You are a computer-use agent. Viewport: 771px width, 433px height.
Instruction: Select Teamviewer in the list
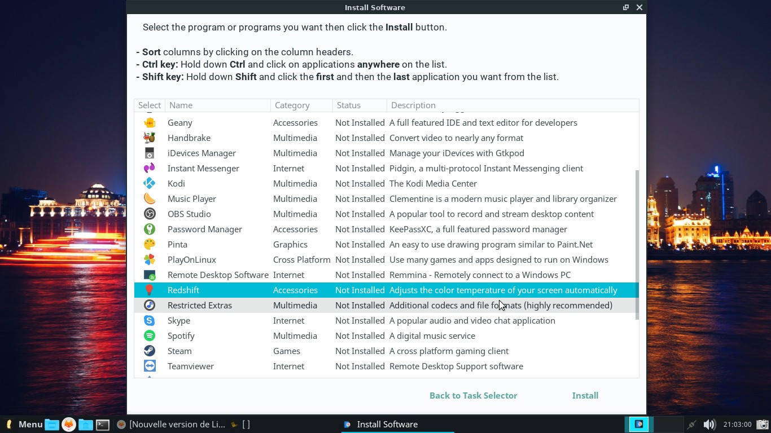[191, 366]
